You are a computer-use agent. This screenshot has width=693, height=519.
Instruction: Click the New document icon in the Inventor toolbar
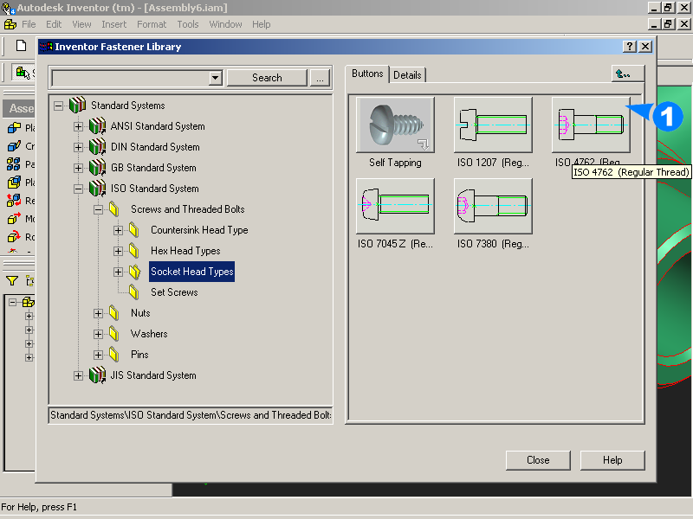(x=21, y=46)
